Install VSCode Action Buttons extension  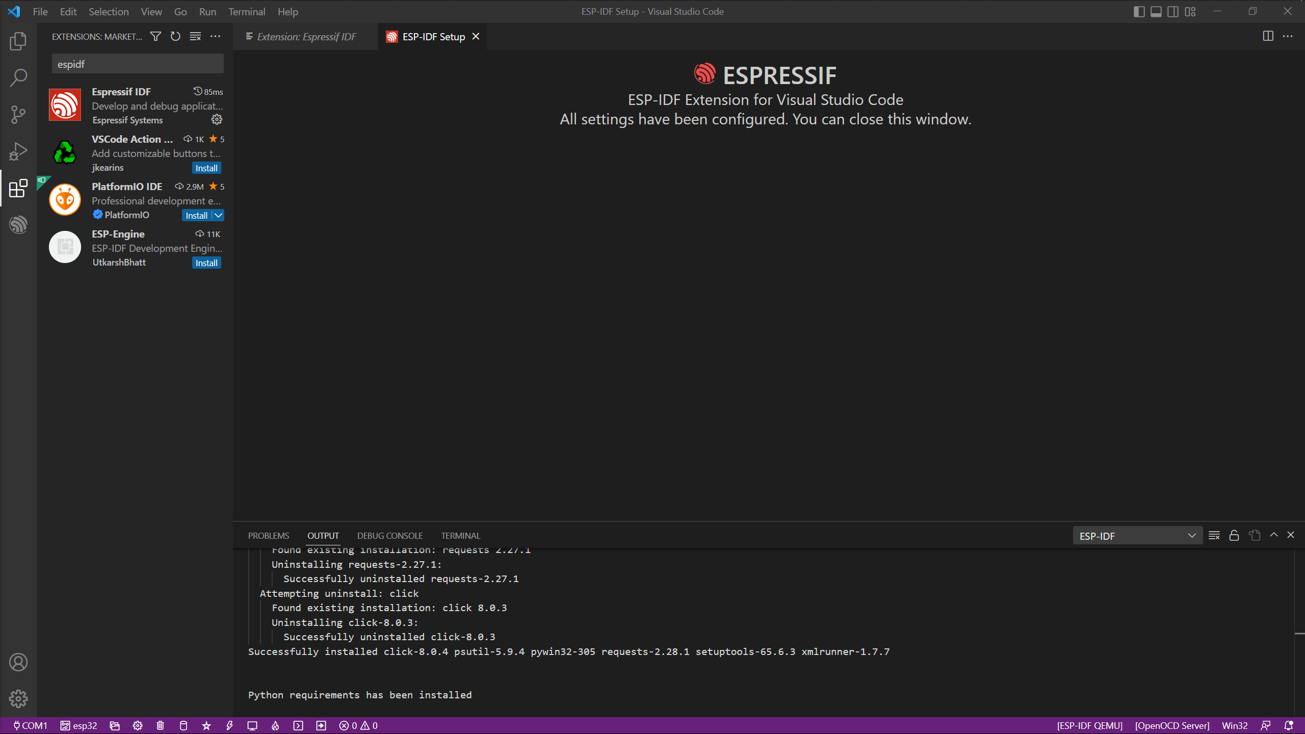pos(206,168)
